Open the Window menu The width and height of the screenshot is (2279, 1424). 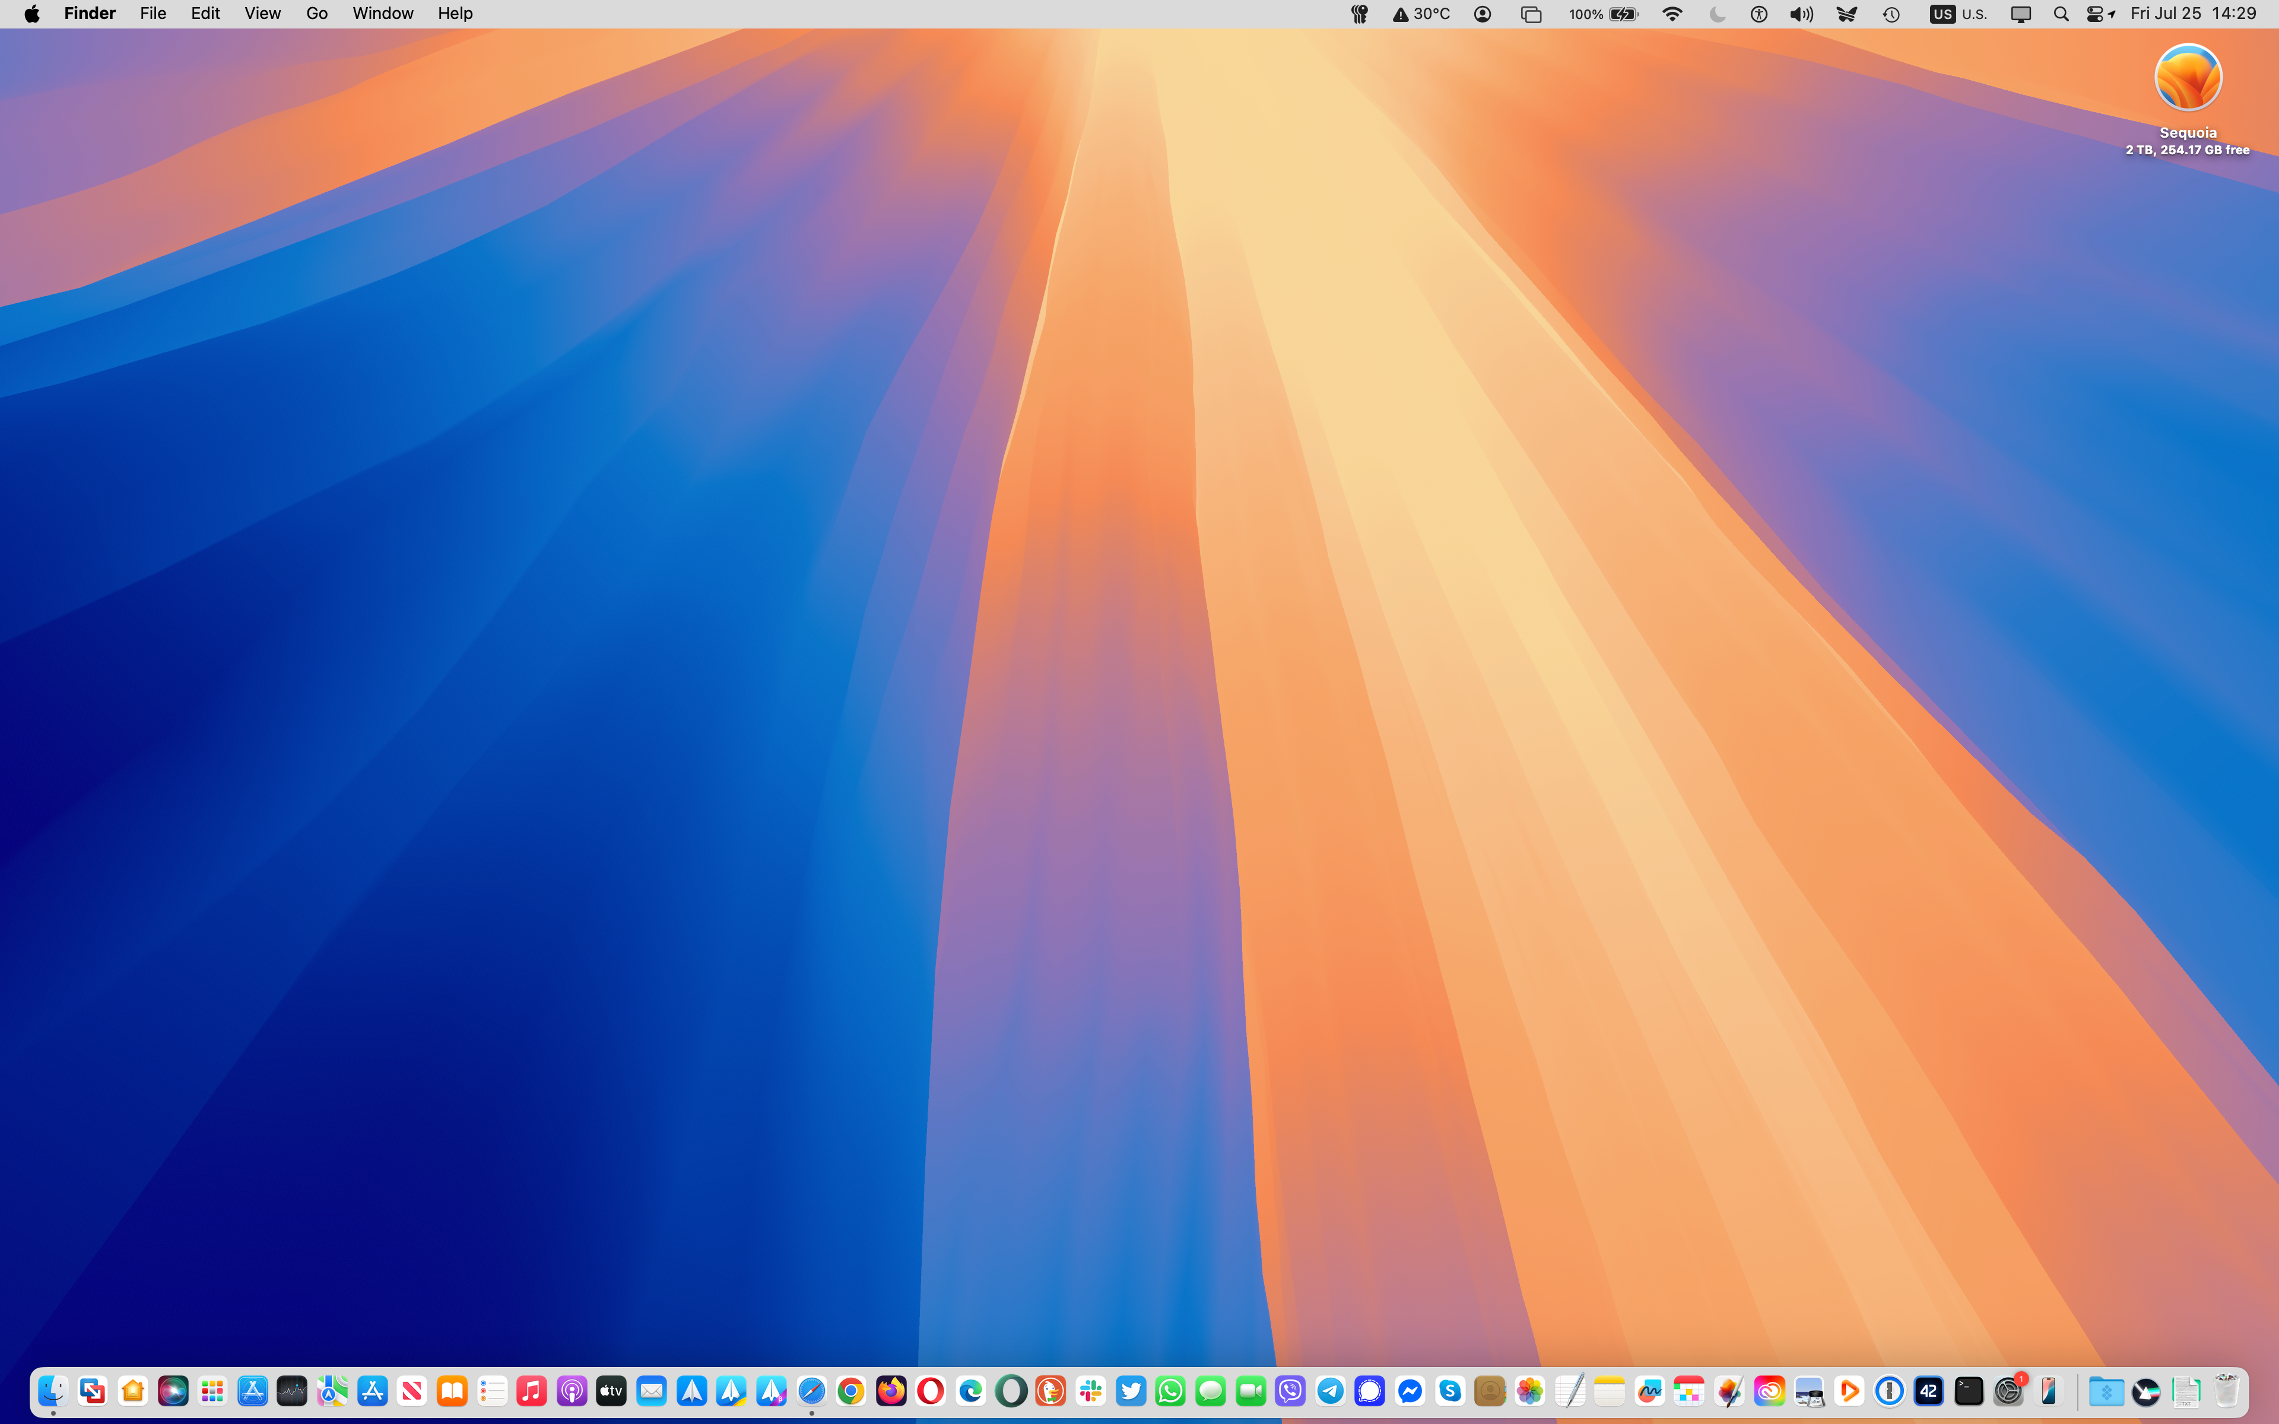(x=382, y=13)
